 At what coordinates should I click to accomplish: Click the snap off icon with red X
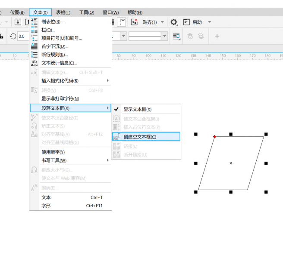pyautogui.click(x=134, y=22)
